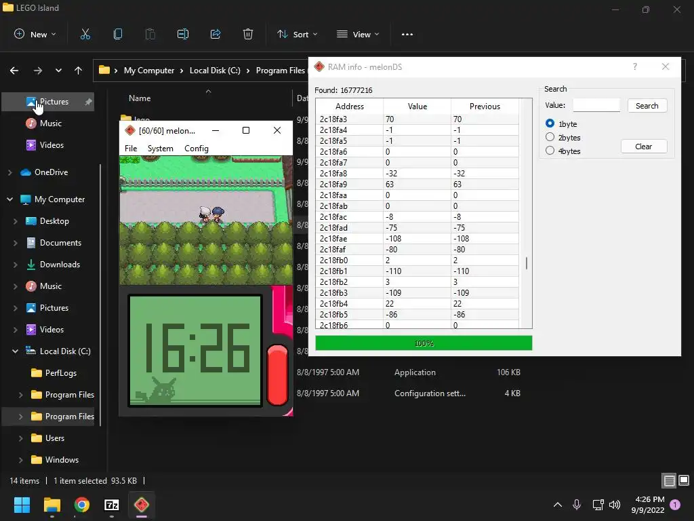Open the Sort dropdown
694x521 pixels.
[x=297, y=34]
